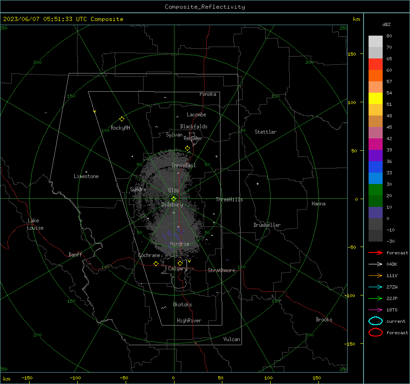410x384 pixels.
Task: Select the purple 36–39 dBZ color swatch
Action: 375,156
